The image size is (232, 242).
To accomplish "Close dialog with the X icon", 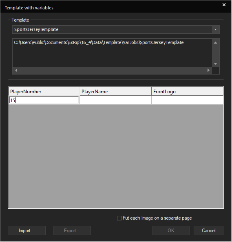I will tap(224, 5).
